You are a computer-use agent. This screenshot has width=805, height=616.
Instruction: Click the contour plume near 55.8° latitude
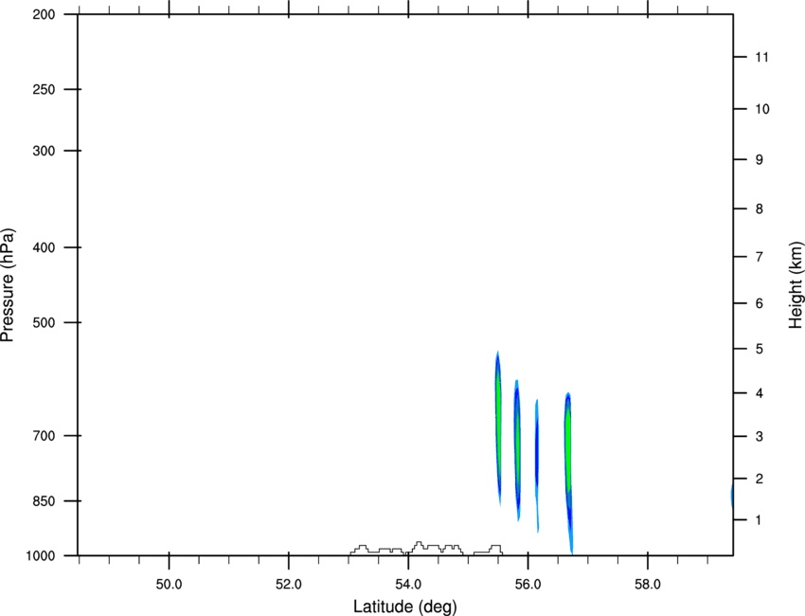coord(517,449)
